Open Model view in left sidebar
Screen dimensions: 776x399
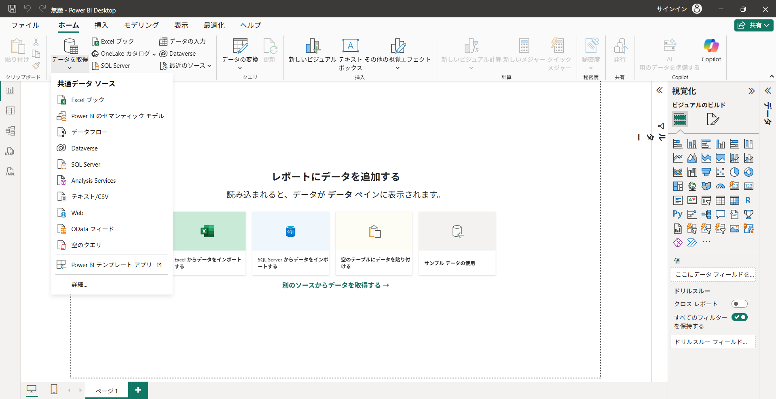click(10, 131)
